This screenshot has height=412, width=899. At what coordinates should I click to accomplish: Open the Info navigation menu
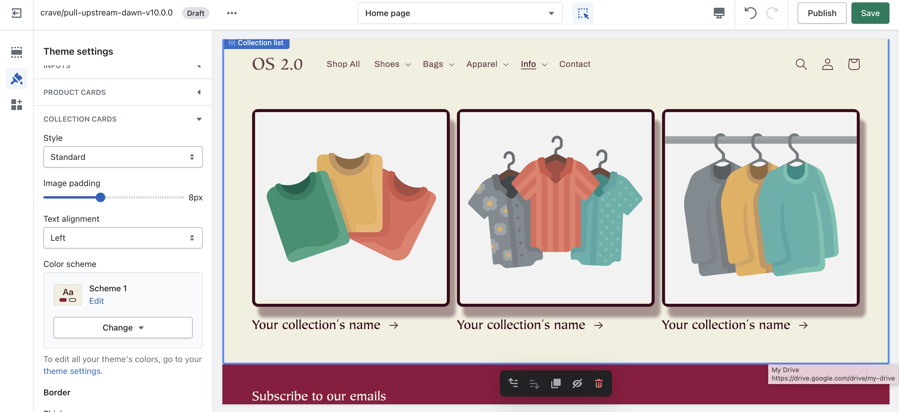(x=533, y=64)
